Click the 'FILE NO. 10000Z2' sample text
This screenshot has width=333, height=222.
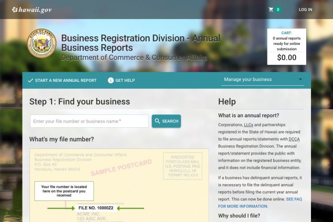(96, 208)
